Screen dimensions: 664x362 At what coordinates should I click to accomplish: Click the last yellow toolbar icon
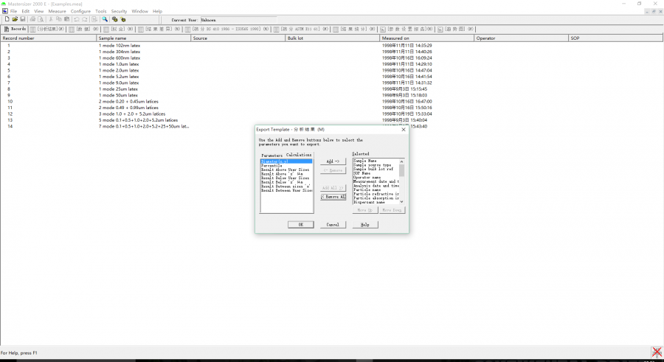(x=122, y=19)
